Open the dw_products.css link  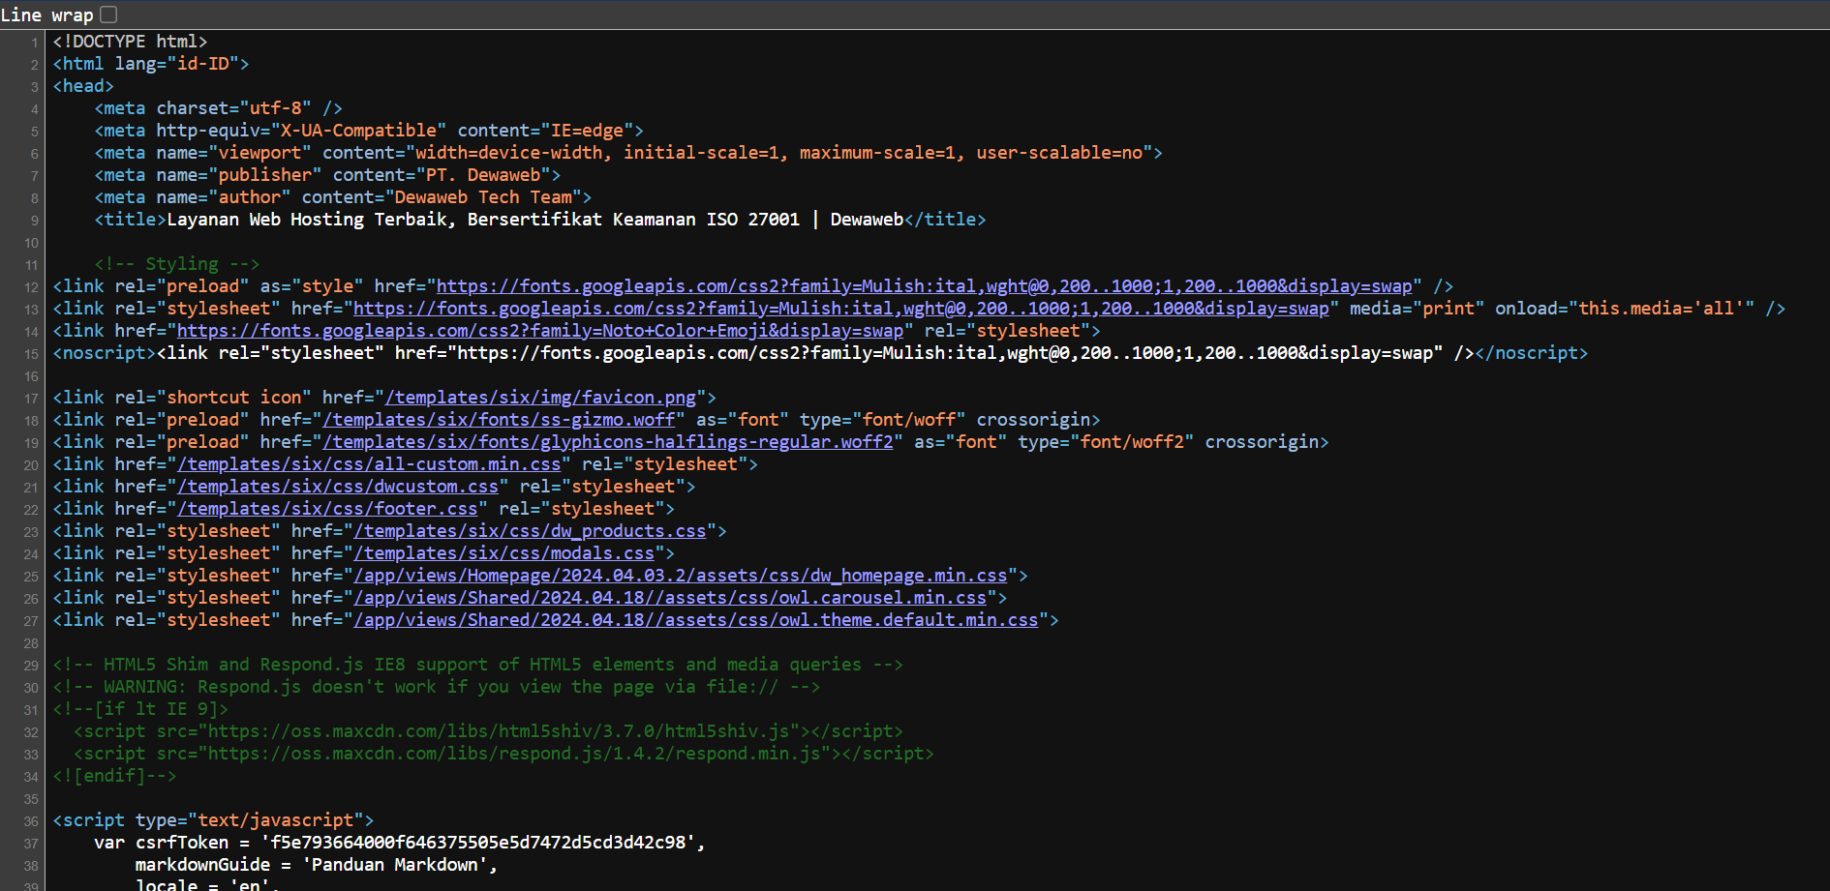point(530,531)
